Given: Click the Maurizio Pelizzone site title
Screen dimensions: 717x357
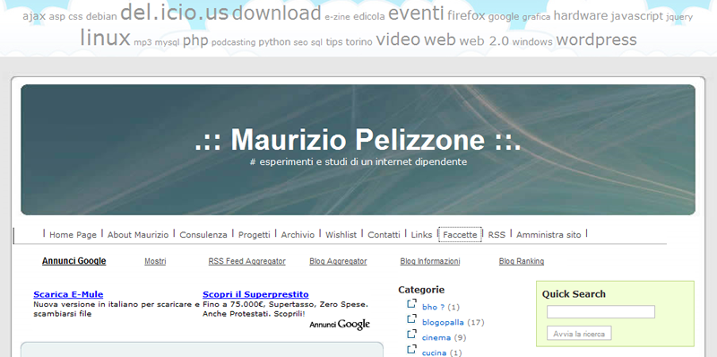Looking at the screenshot, I should (x=358, y=139).
